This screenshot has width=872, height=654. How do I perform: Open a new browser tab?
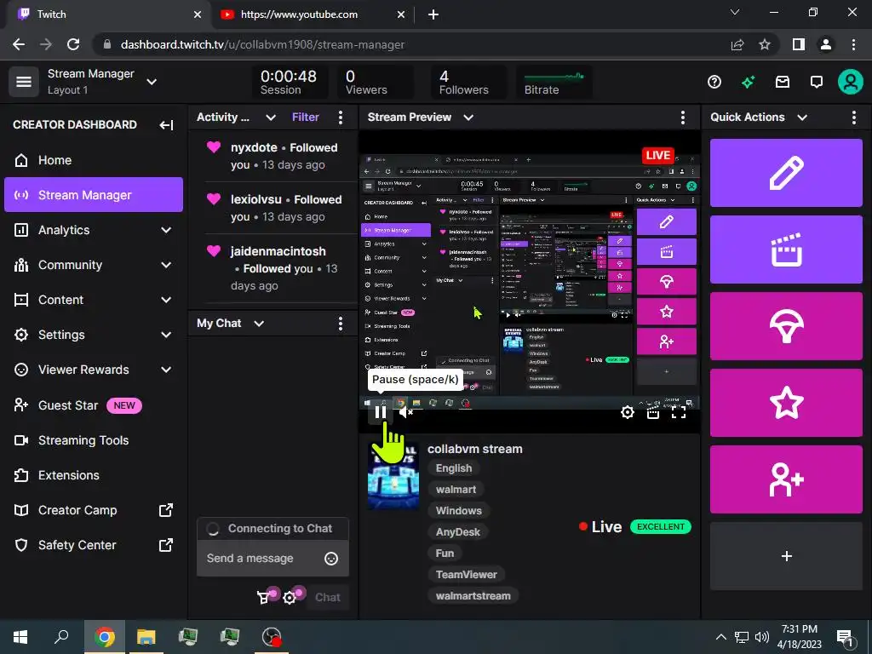(433, 14)
